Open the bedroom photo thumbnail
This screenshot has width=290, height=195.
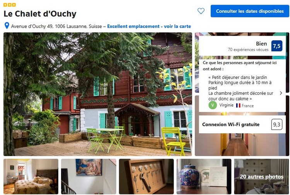[x=31, y=176]
